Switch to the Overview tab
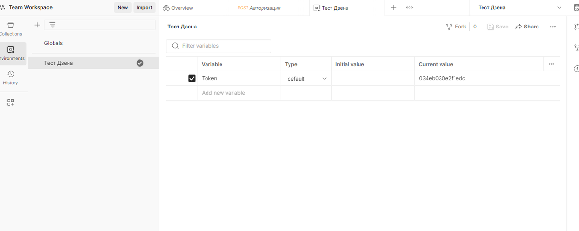This screenshot has height=231, width=579. (178, 8)
